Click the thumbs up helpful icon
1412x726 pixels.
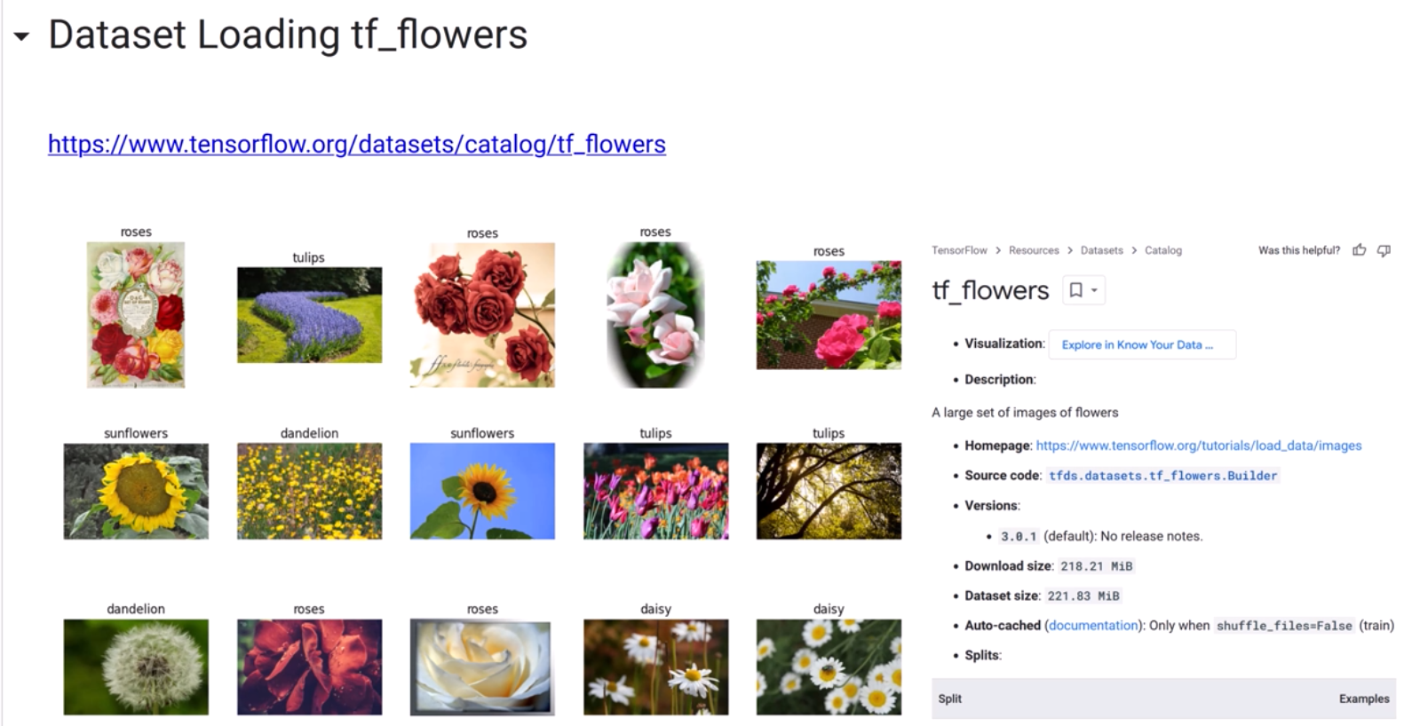(x=1359, y=250)
